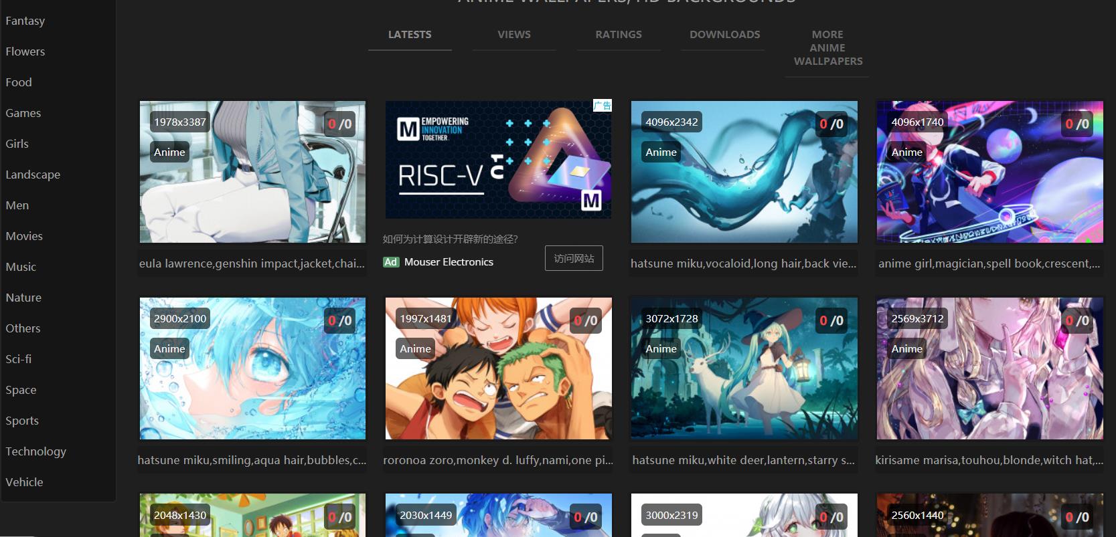Click the hatsune miku,vocaloid,long hair title
1116x537 pixels.
click(x=743, y=263)
